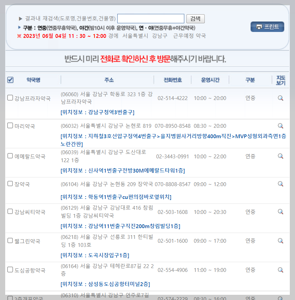The width and height of the screenshot is (295, 300).
Task: Click 연중 category for 웰그린약국
Action: click(250, 241)
